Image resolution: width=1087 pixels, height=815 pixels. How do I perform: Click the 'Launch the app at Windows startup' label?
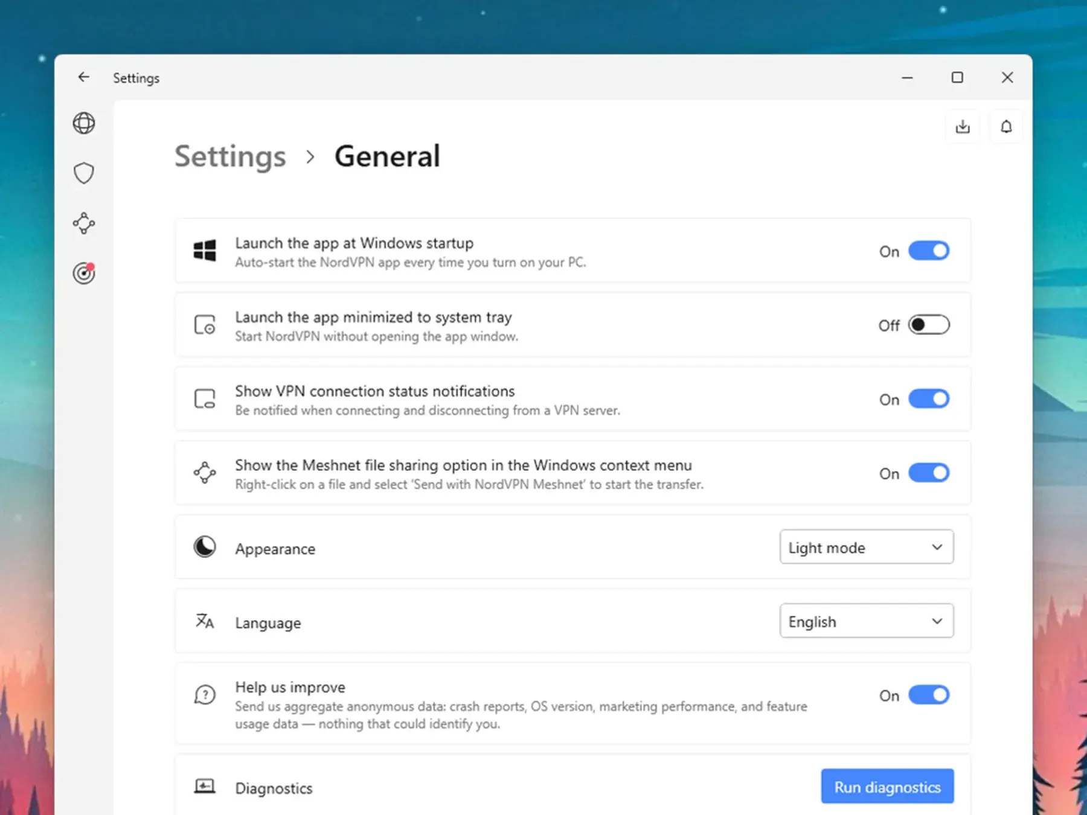click(x=354, y=243)
